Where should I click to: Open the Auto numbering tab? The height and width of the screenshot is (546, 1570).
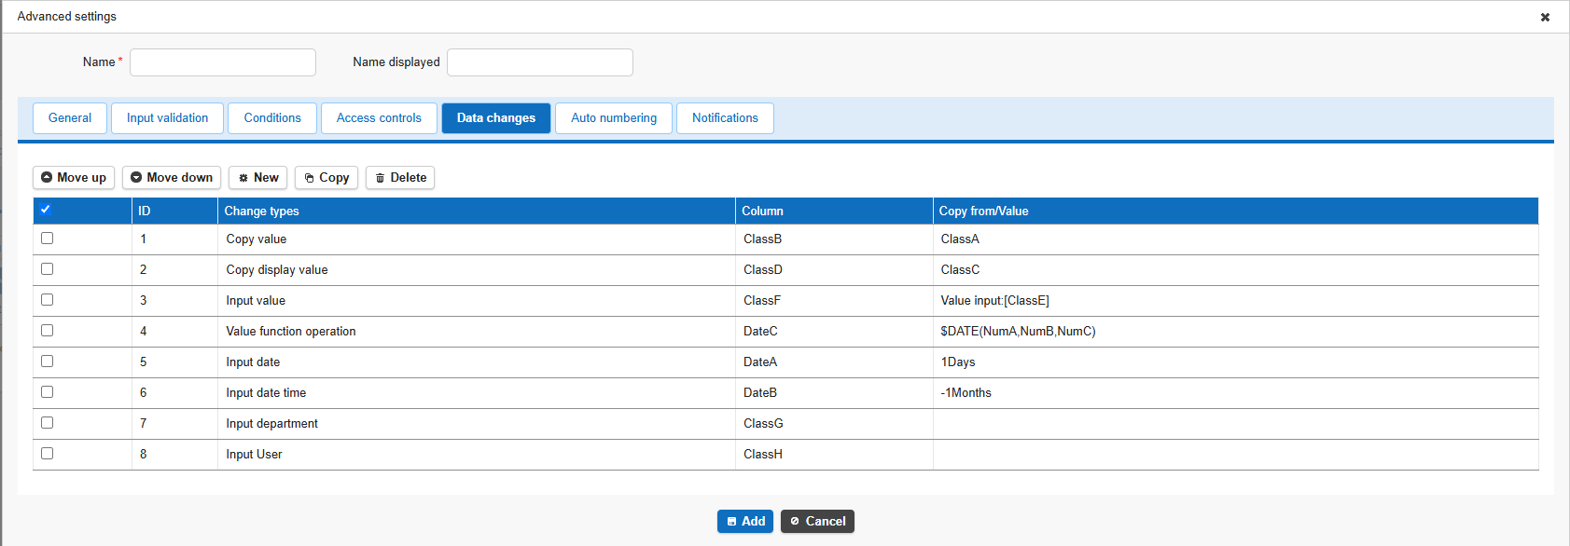614,118
